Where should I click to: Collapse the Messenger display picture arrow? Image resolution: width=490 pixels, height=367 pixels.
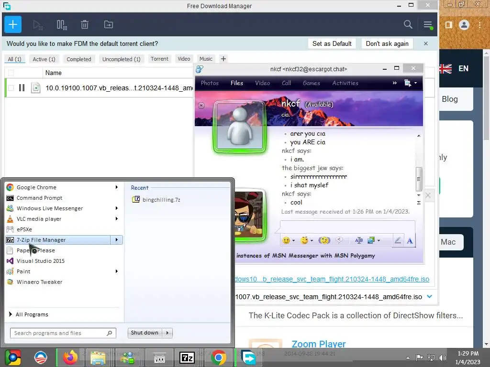click(201, 106)
